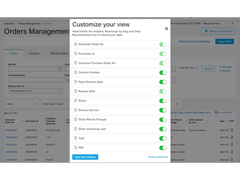240x180 pixels.
Task: Open order 0300869675 link
Action: pos(11,130)
